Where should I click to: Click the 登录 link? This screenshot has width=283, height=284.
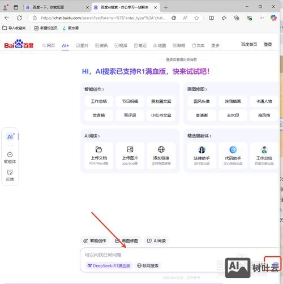[268, 44]
